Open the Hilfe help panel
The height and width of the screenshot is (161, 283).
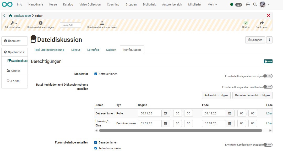(x=268, y=61)
